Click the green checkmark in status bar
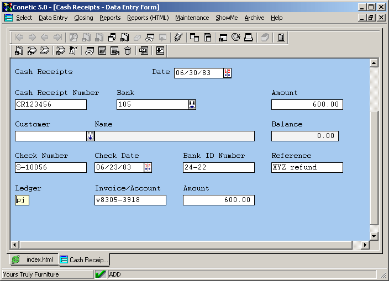The image size is (389, 281). [101, 274]
